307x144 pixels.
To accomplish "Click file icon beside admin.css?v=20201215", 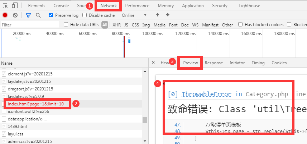I will [4, 141].
